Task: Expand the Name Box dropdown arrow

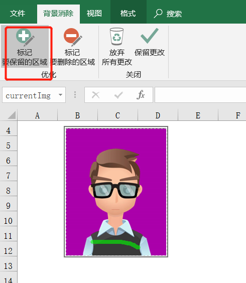Action: click(61, 95)
